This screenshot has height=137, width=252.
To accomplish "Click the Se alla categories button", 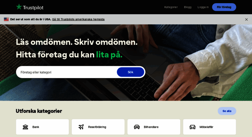I will (x=227, y=111).
